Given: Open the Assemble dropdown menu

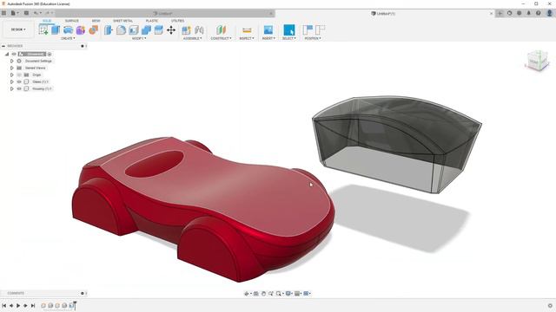Looking at the screenshot, I should pyautogui.click(x=193, y=38).
